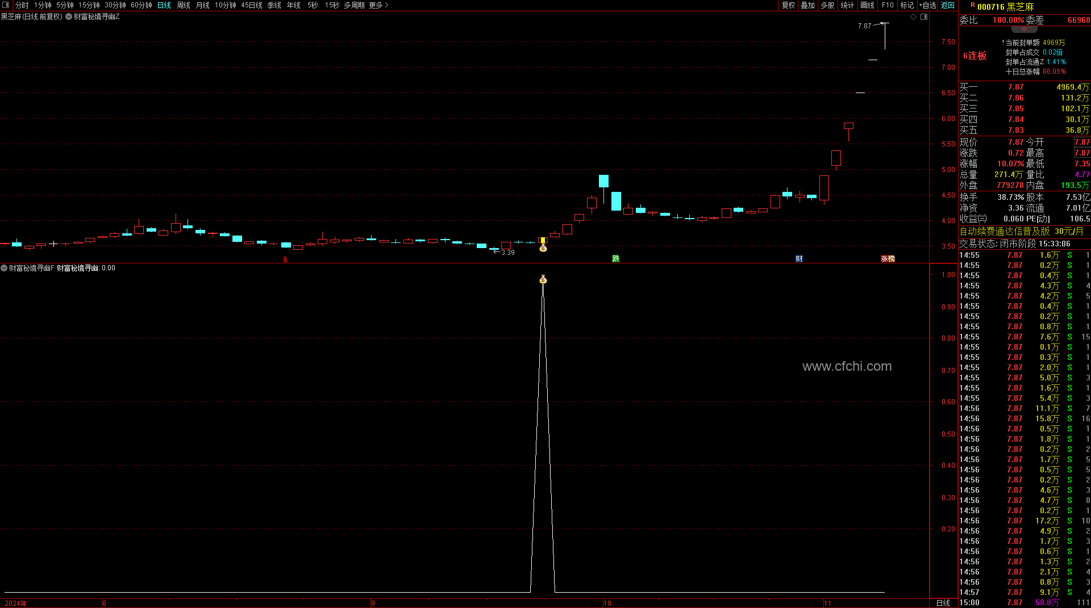The image size is (1091, 608).
Task: Select the 5分钟 period
Action: 65,5
